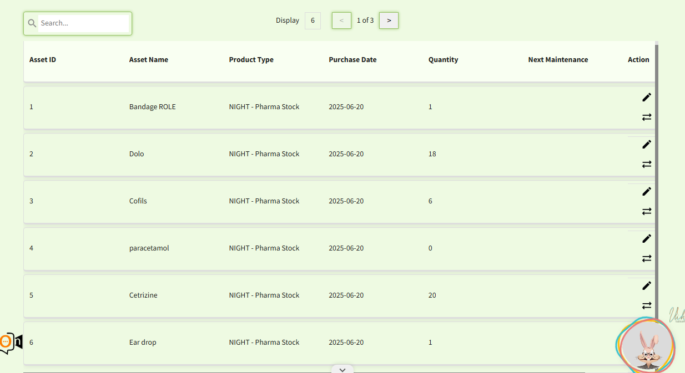The width and height of the screenshot is (685, 373).
Task: Change the Display rows count field
Action: click(313, 21)
